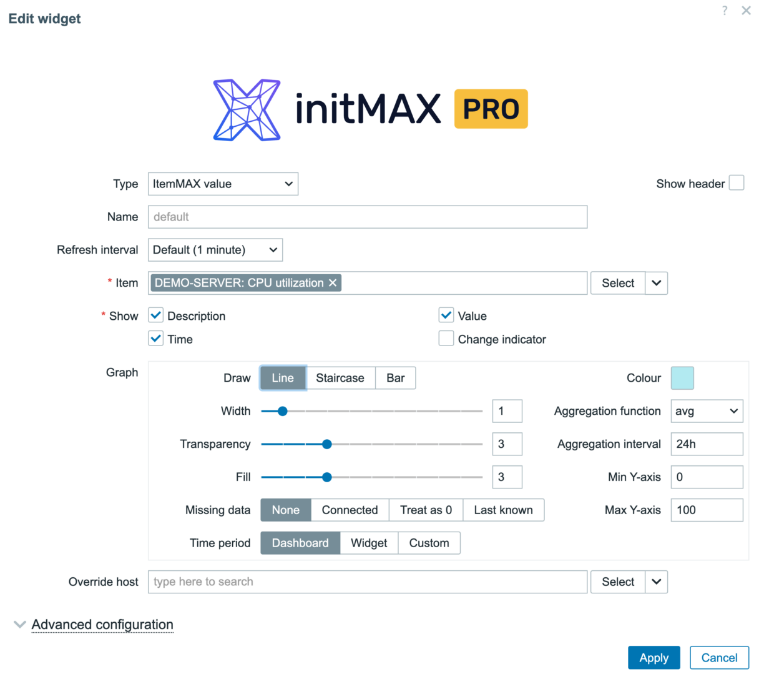
Task: Set Missing data to Last known
Action: pos(503,510)
